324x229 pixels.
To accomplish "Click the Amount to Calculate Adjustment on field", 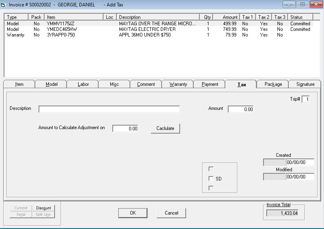I will [x=125, y=128].
